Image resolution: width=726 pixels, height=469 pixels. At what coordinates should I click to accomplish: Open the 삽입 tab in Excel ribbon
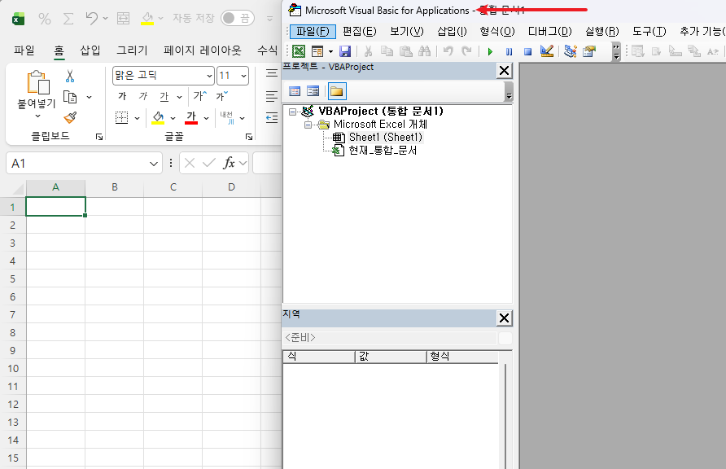[x=90, y=50]
